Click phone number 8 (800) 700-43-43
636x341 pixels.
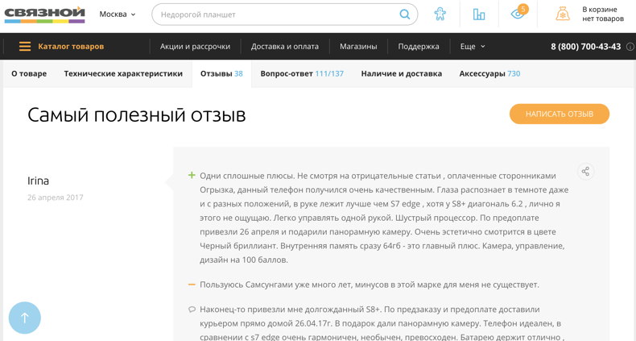[585, 46]
